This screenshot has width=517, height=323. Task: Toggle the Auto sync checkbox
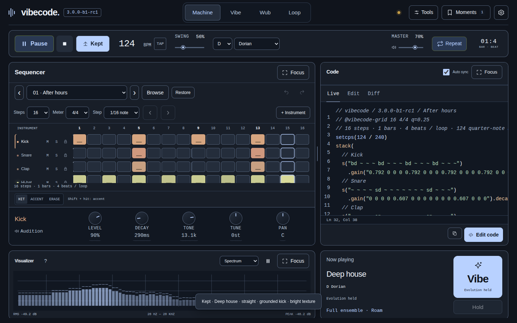tap(446, 72)
